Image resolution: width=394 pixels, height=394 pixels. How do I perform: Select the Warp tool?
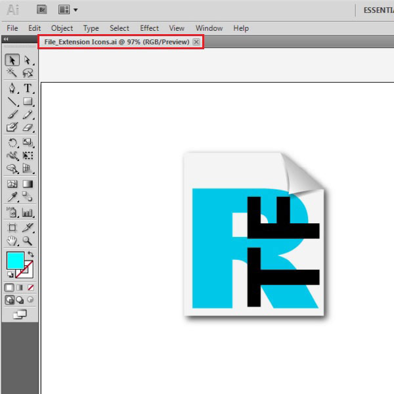12,156
